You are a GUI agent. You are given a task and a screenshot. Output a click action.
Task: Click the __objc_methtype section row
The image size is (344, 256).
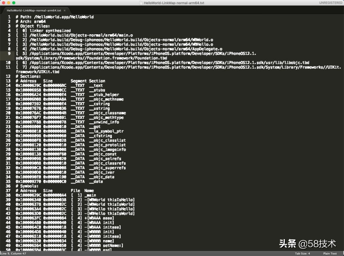pyautogui.click(x=69, y=118)
